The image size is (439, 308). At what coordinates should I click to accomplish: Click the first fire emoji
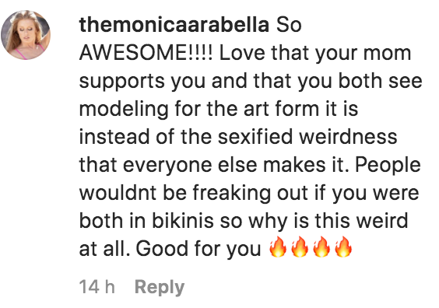pos(278,247)
